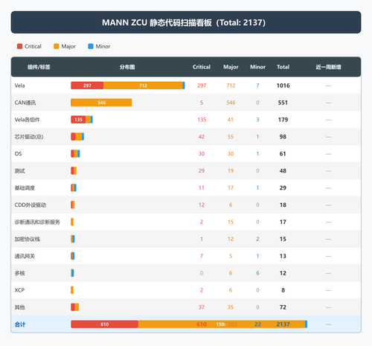Select the 多核 row name
372x346 pixels.
click(x=20, y=273)
